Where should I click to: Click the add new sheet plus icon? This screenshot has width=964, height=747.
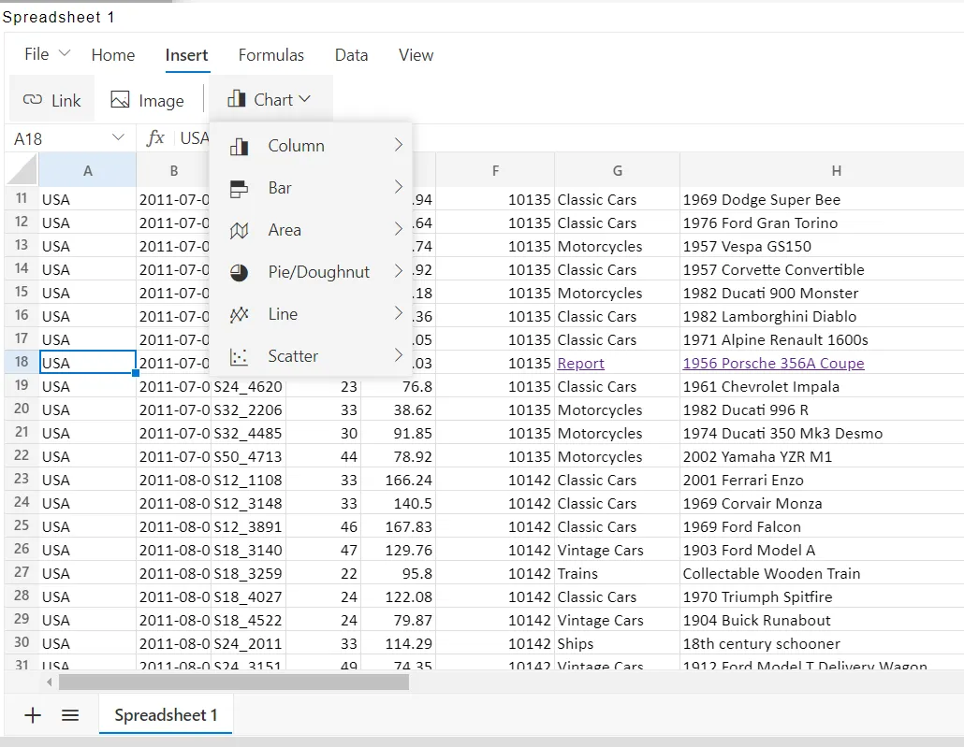33,714
